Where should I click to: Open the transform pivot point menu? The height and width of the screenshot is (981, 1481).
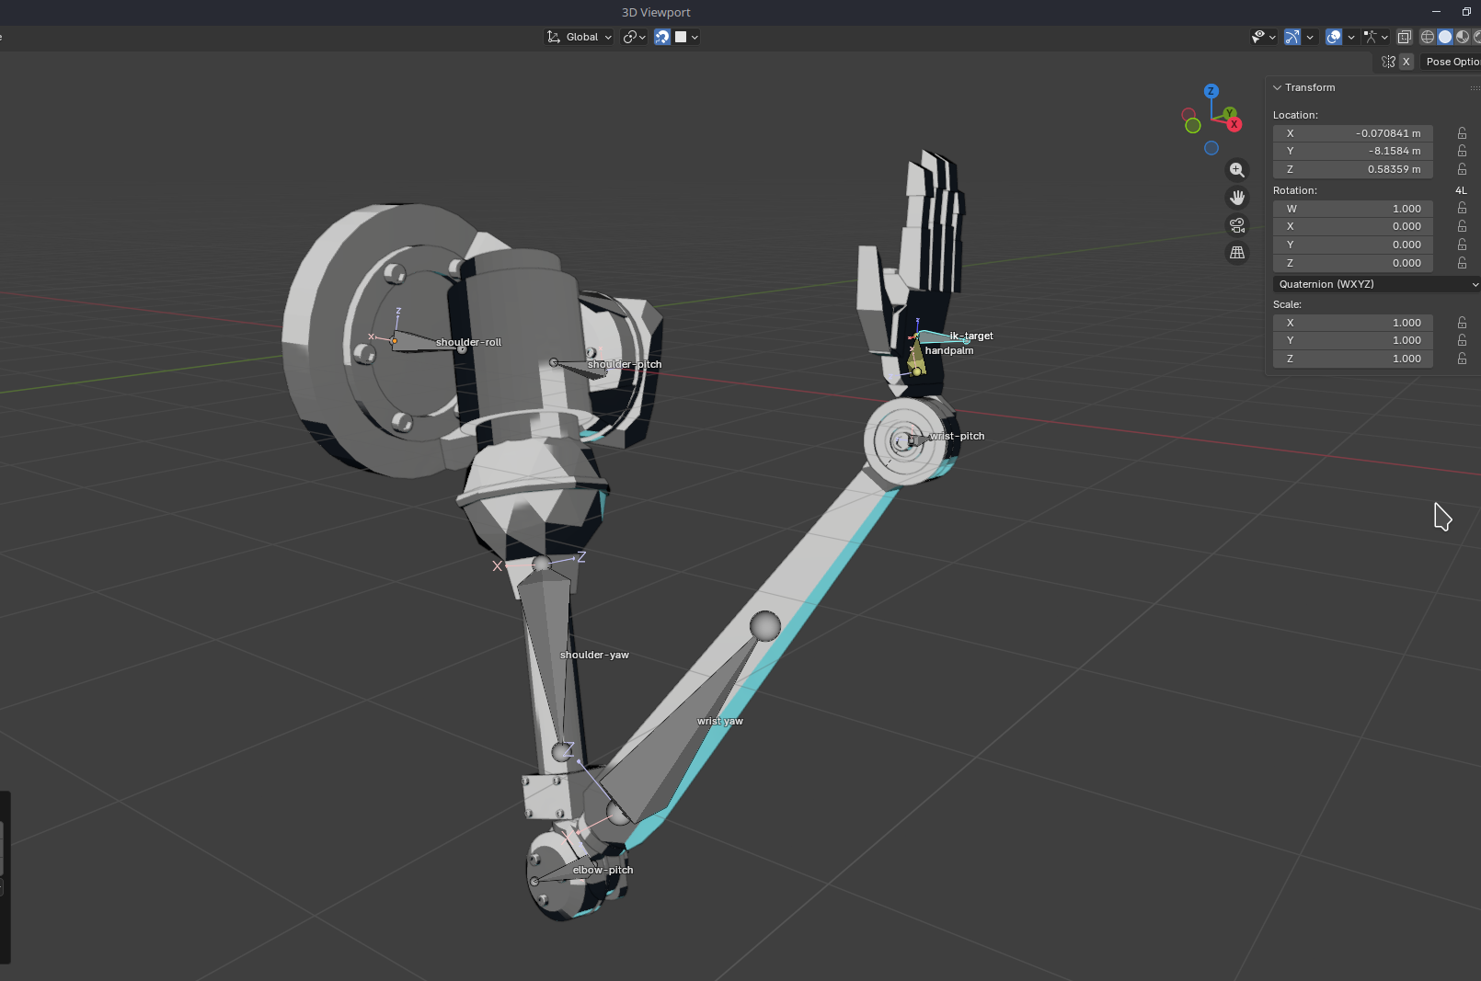coord(634,37)
